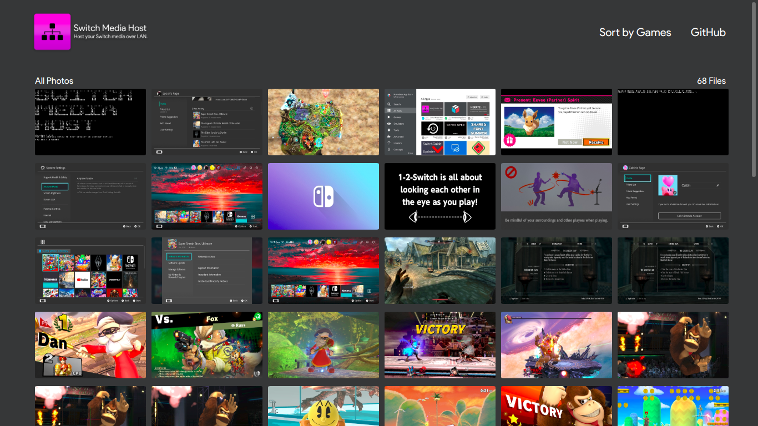The width and height of the screenshot is (758, 426).
Task: Open the mostly black console output thumbnail
Action: click(673, 122)
